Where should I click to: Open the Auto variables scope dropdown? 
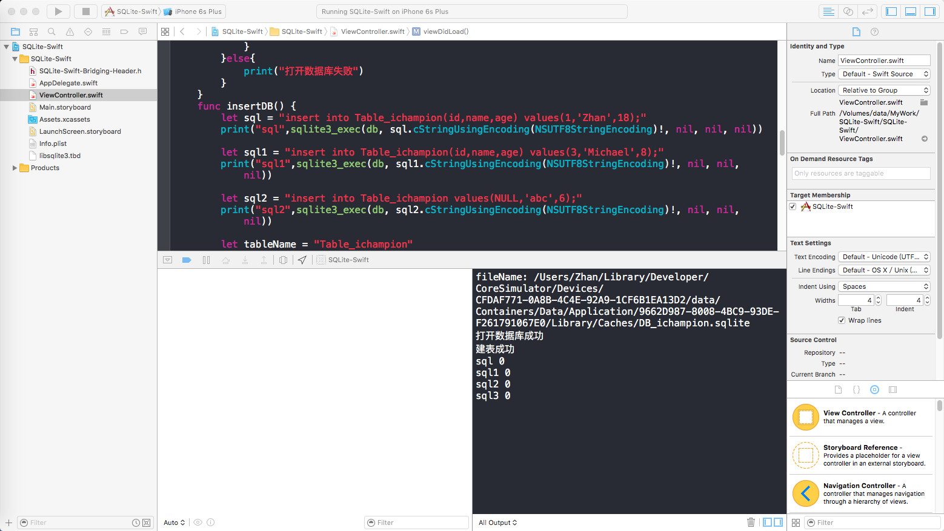(x=174, y=523)
